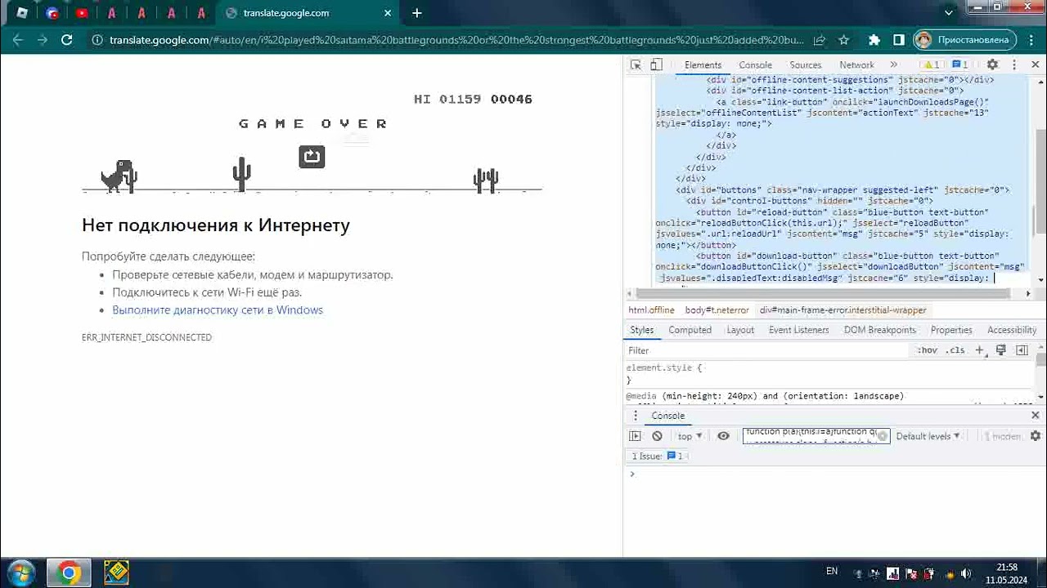
Task: Toggle rendering emulations paintbrush icon
Action: click(x=1000, y=350)
